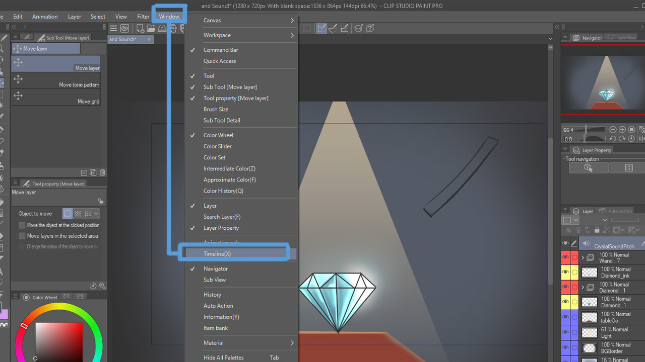Open the Object to move dropdown arrow
Image resolution: width=645 pixels, height=362 pixels.
(96, 214)
